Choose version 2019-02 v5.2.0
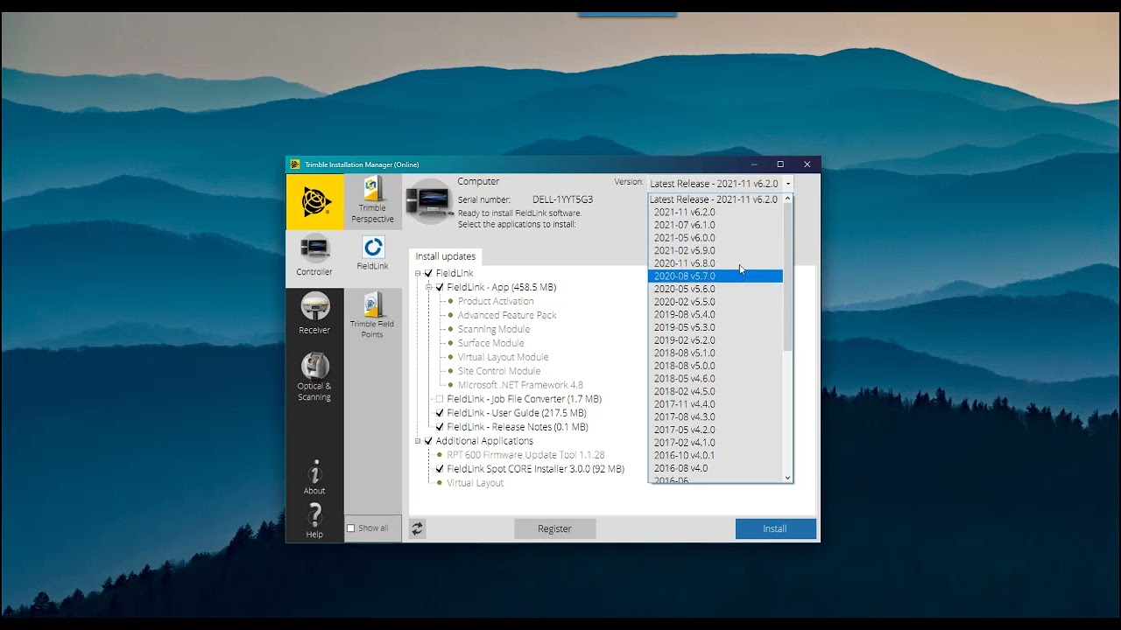The width and height of the screenshot is (1121, 630). (715, 340)
